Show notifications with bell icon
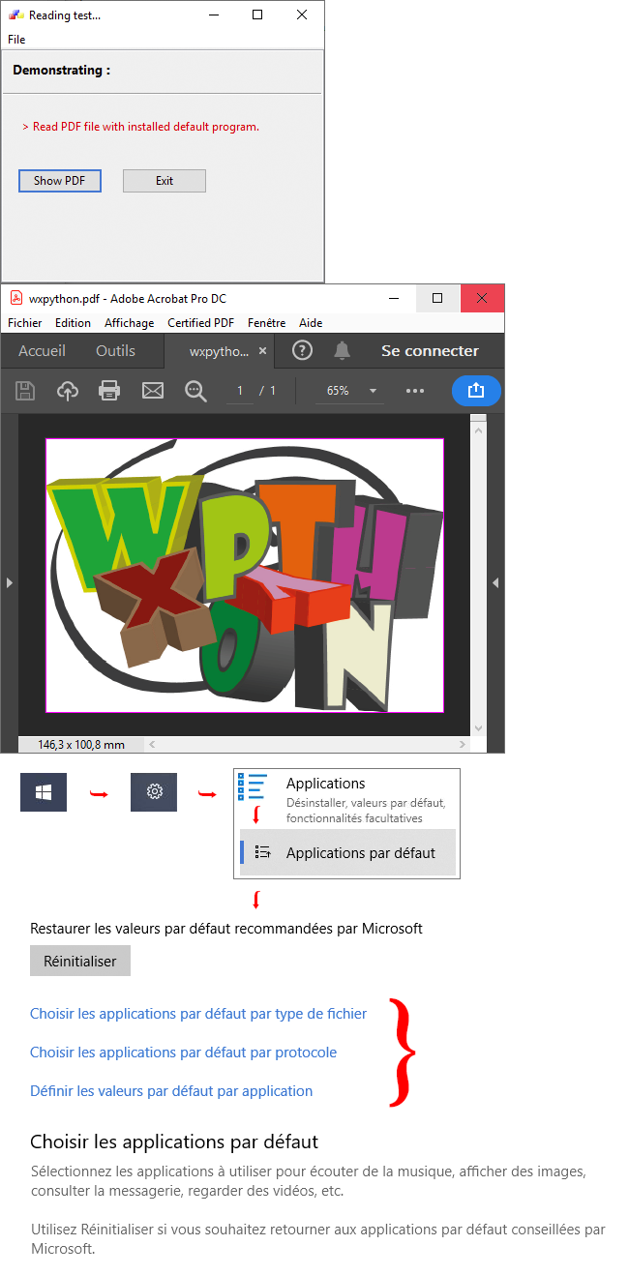The height and width of the screenshot is (1275, 629). coord(342,350)
